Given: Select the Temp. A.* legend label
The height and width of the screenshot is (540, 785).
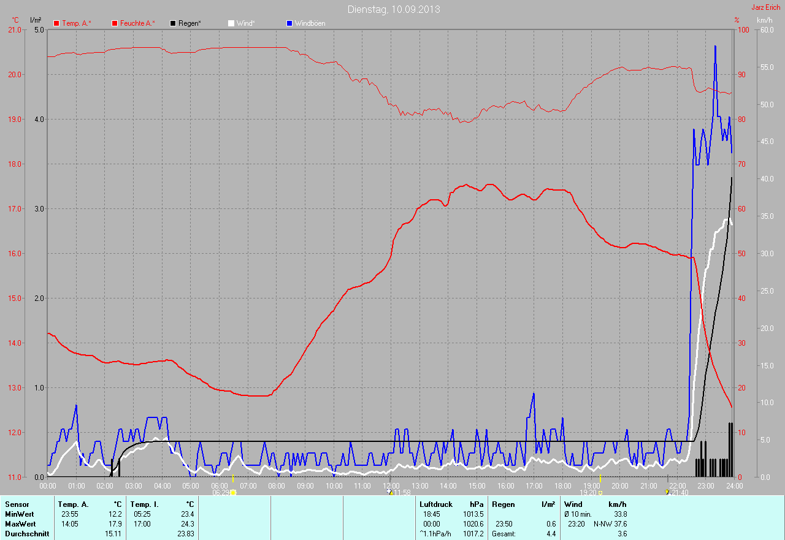Looking at the screenshot, I should (x=77, y=23).
